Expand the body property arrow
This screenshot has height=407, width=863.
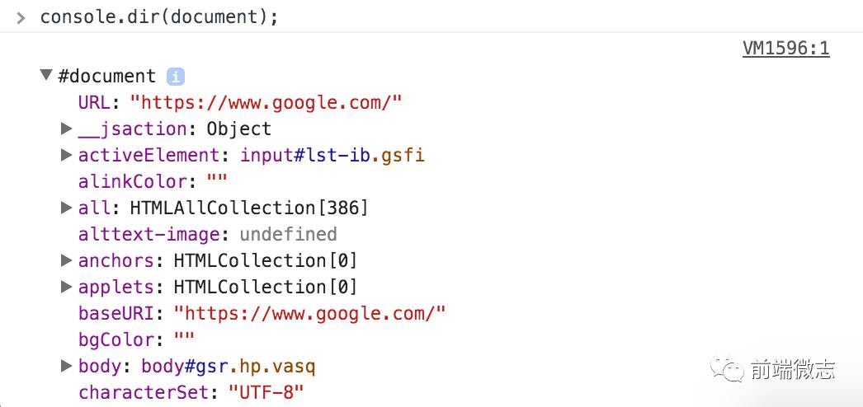(x=67, y=366)
